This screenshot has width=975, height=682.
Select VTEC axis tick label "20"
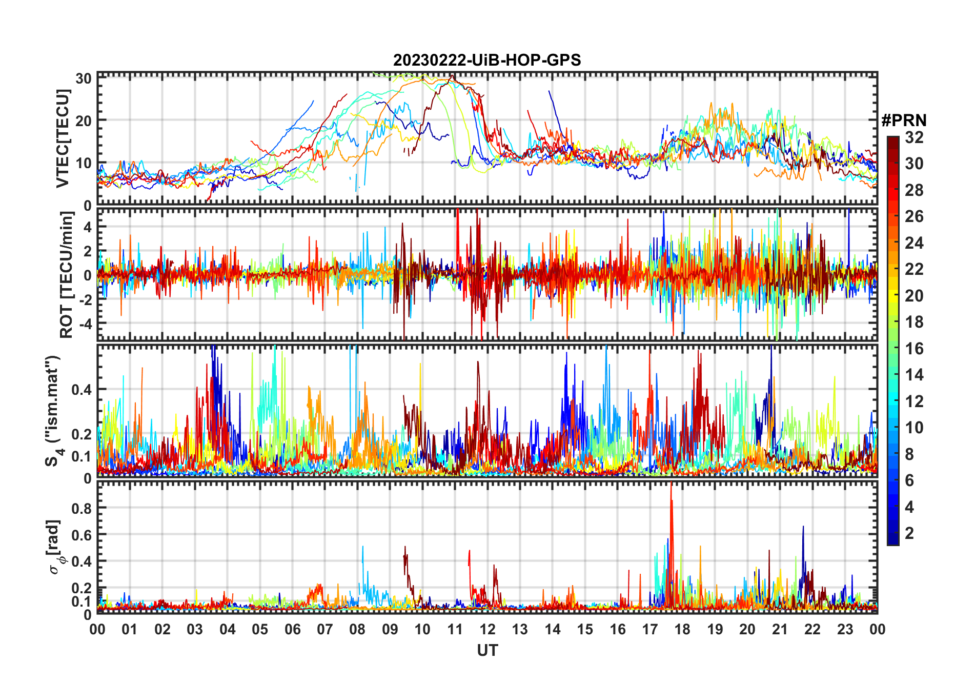84,121
